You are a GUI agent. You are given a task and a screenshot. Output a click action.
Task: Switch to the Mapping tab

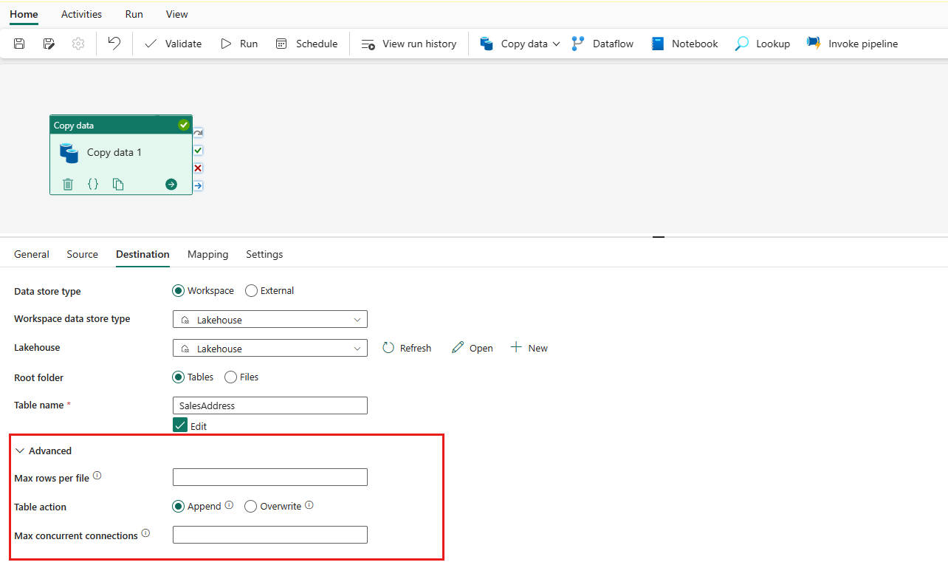click(208, 254)
